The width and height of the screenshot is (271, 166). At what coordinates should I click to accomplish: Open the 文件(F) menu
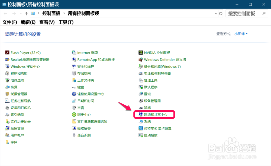(10, 22)
